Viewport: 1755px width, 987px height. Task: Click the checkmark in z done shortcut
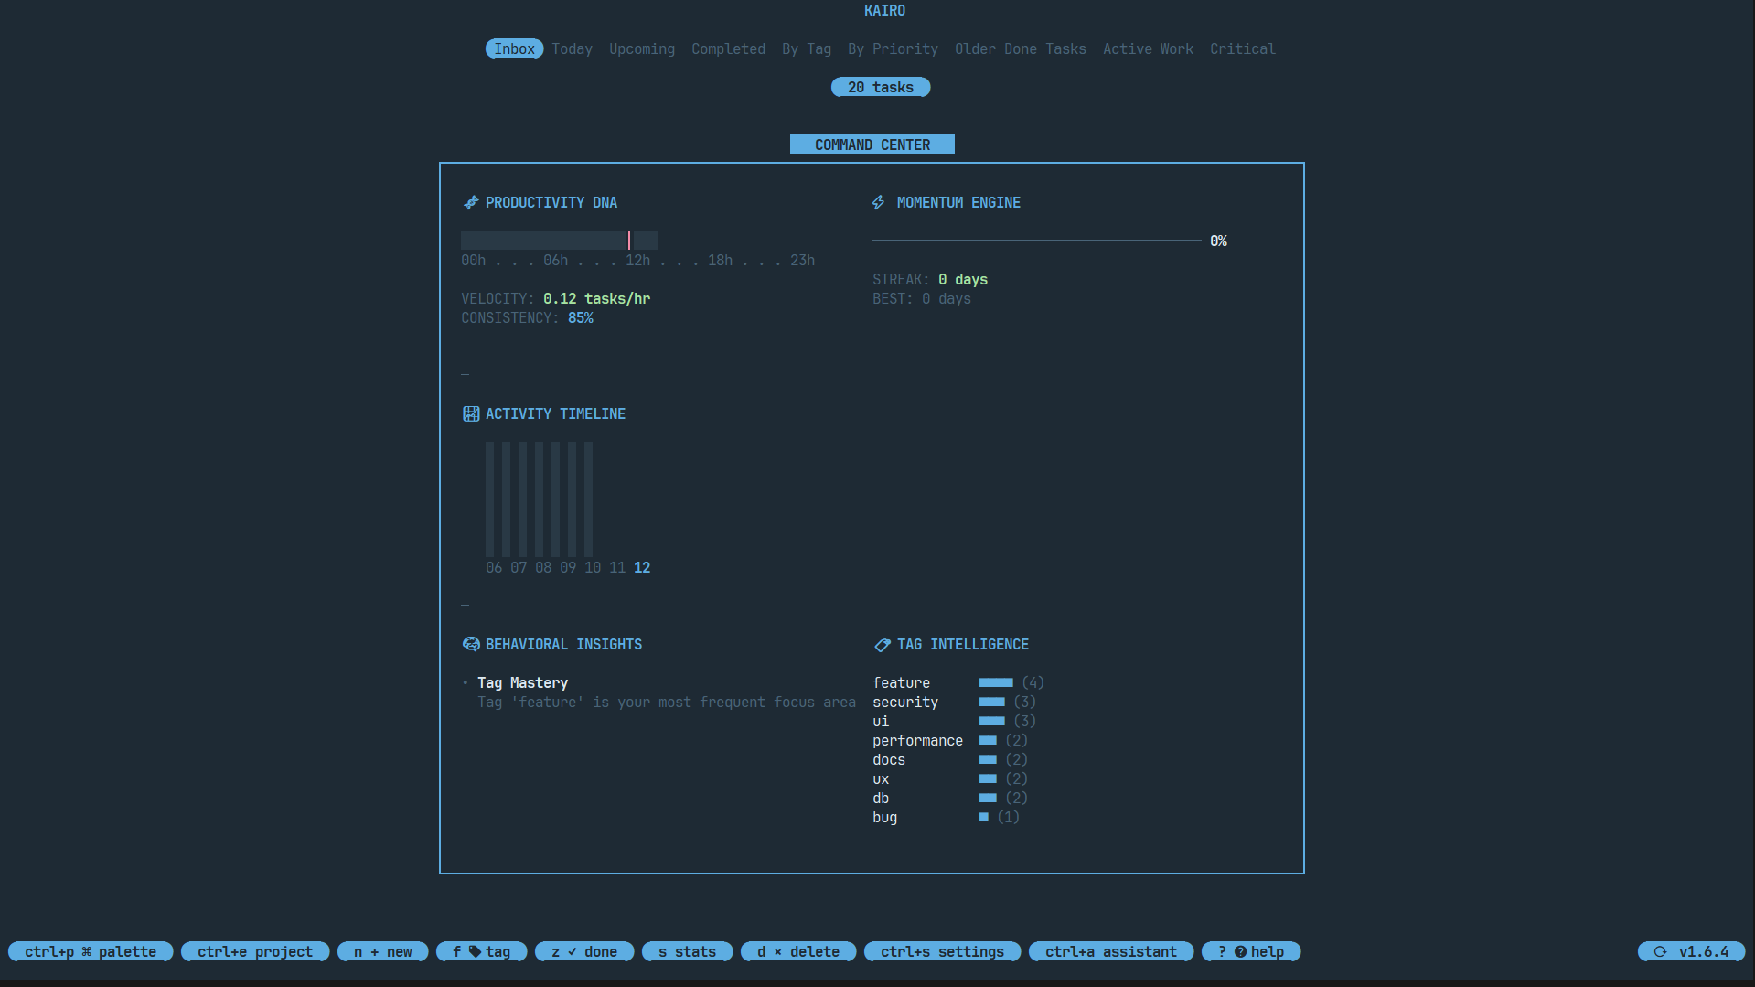(x=573, y=952)
